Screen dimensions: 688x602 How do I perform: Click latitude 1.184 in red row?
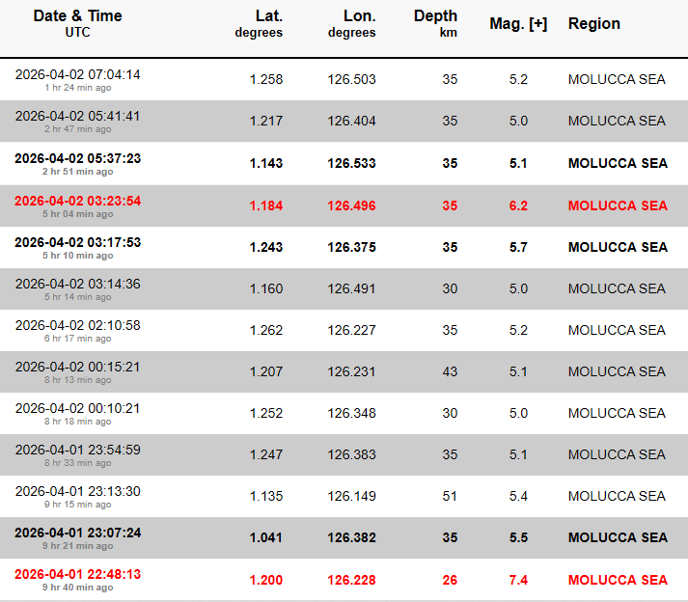(x=266, y=205)
